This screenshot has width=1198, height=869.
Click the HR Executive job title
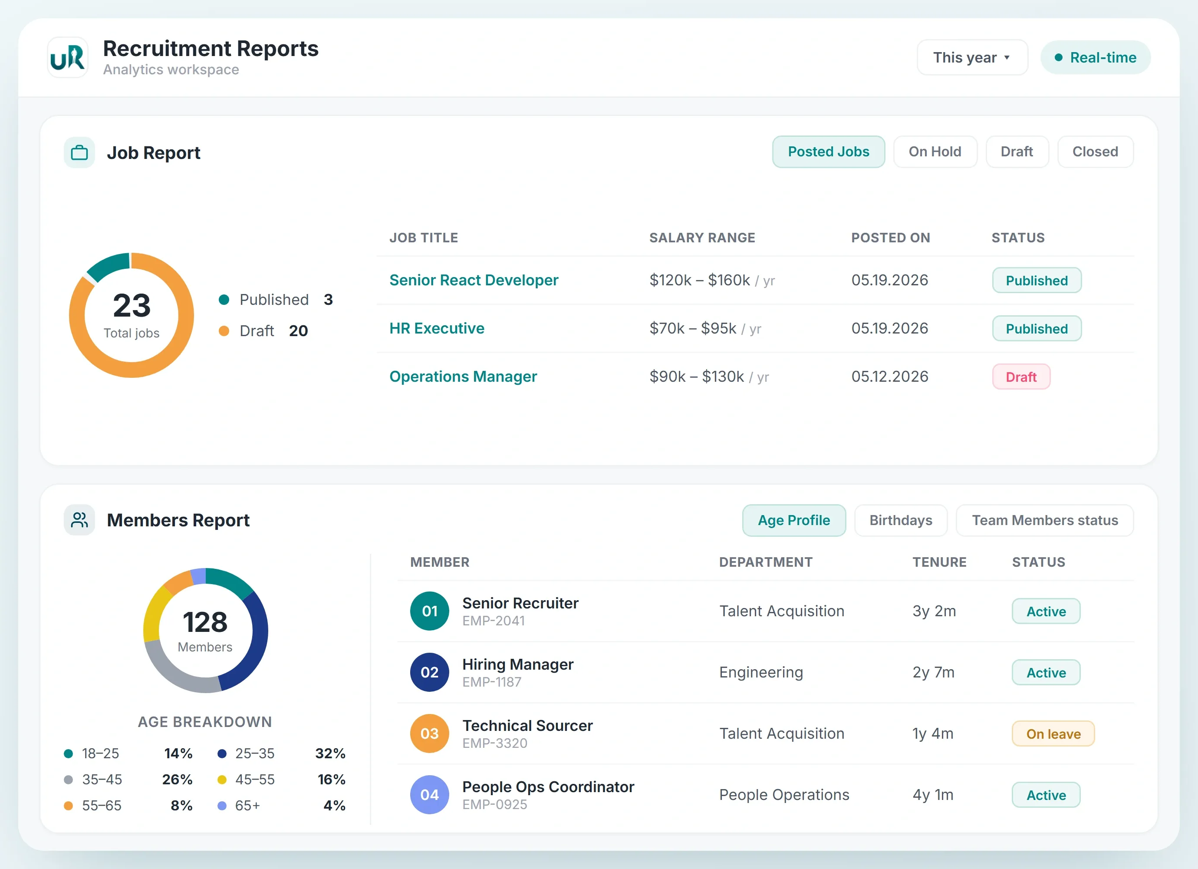(x=437, y=328)
